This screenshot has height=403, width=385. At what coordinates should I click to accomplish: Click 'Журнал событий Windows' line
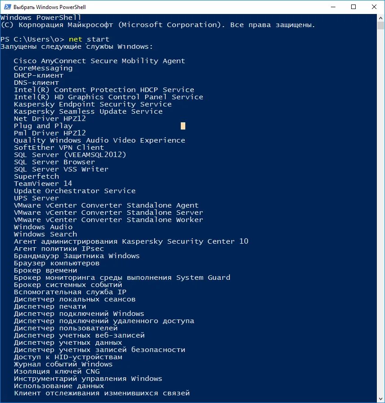tap(63, 364)
